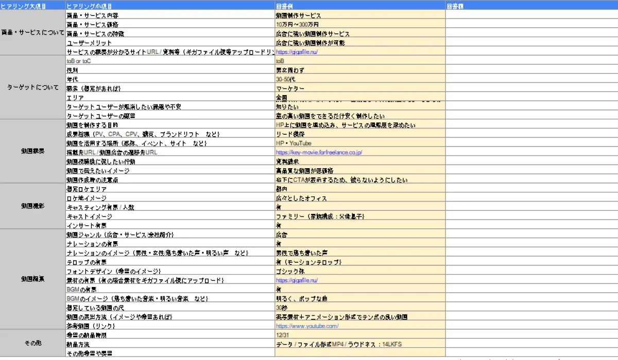Image resolution: width=618 pixels, height=360 pixels.
Task: Click the HP・YouTube answer cell
Action: tap(360, 143)
